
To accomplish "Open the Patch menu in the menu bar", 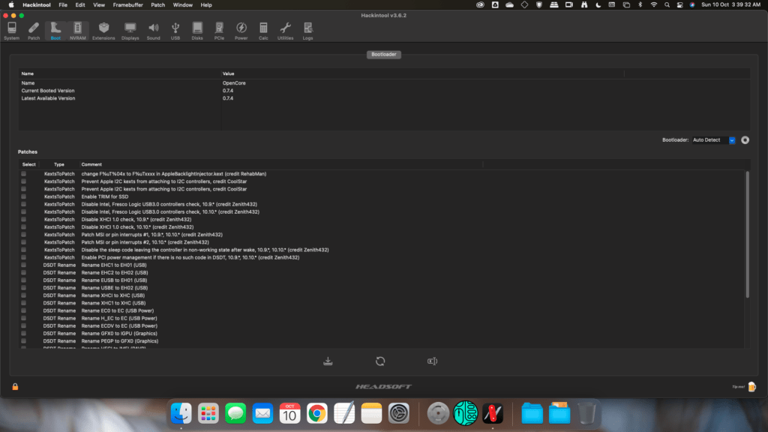I will click(157, 5).
